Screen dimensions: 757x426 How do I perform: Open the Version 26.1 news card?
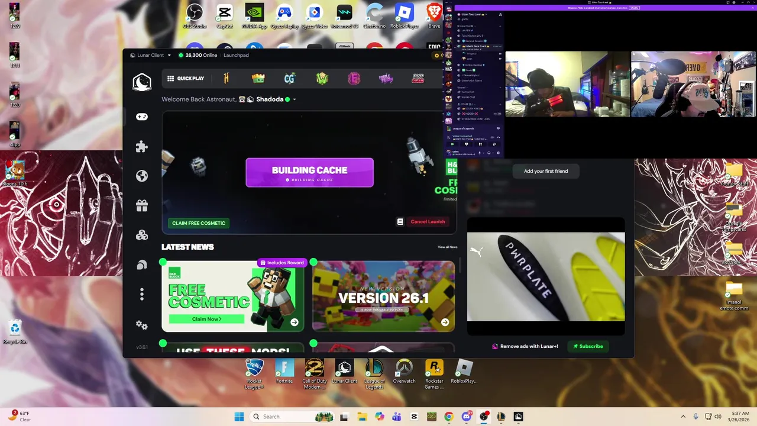coord(383,296)
